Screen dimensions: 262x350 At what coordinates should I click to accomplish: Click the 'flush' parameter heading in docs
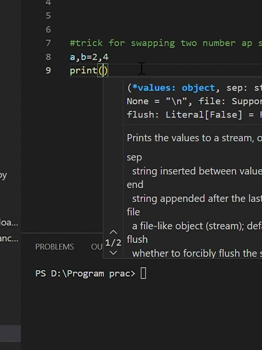coord(137,240)
